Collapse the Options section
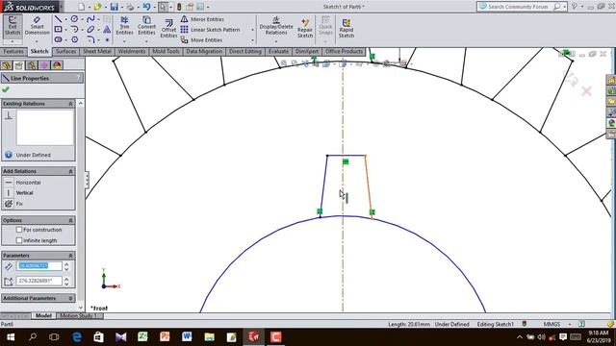This screenshot has height=346, width=616. coord(70,220)
